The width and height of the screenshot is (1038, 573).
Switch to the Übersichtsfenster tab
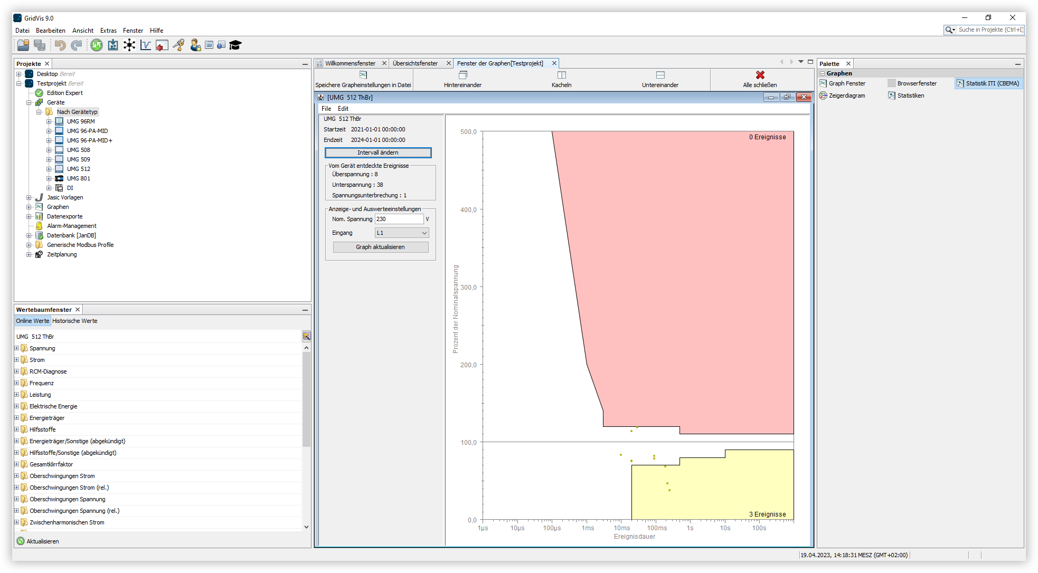pos(416,63)
